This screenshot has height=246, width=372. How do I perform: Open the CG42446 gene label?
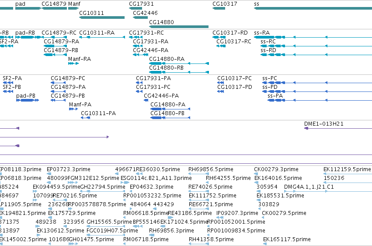pyautogui.click(x=145, y=13)
